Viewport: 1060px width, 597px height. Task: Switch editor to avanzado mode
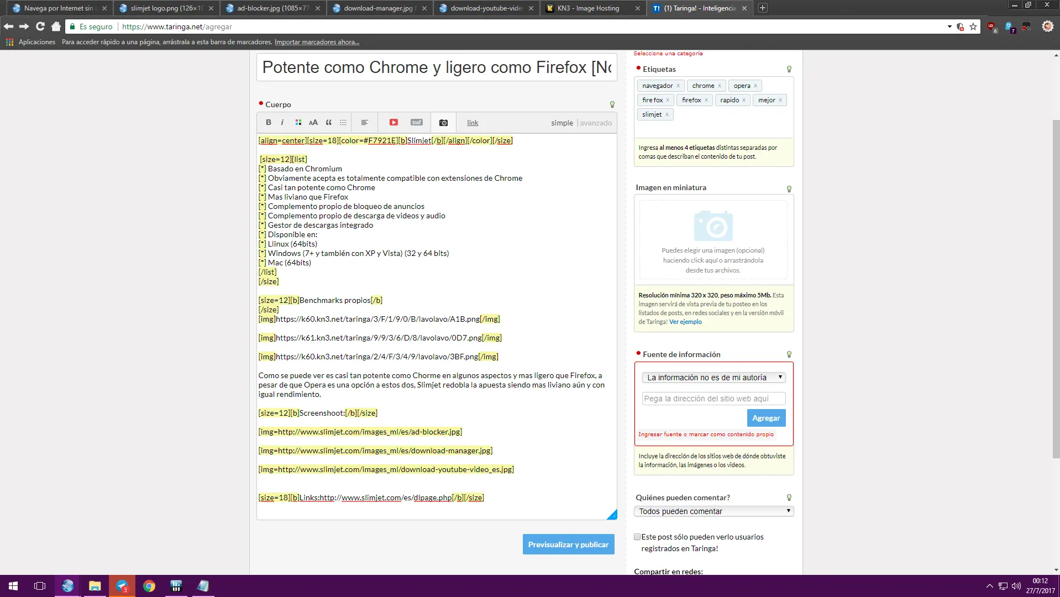coord(596,123)
